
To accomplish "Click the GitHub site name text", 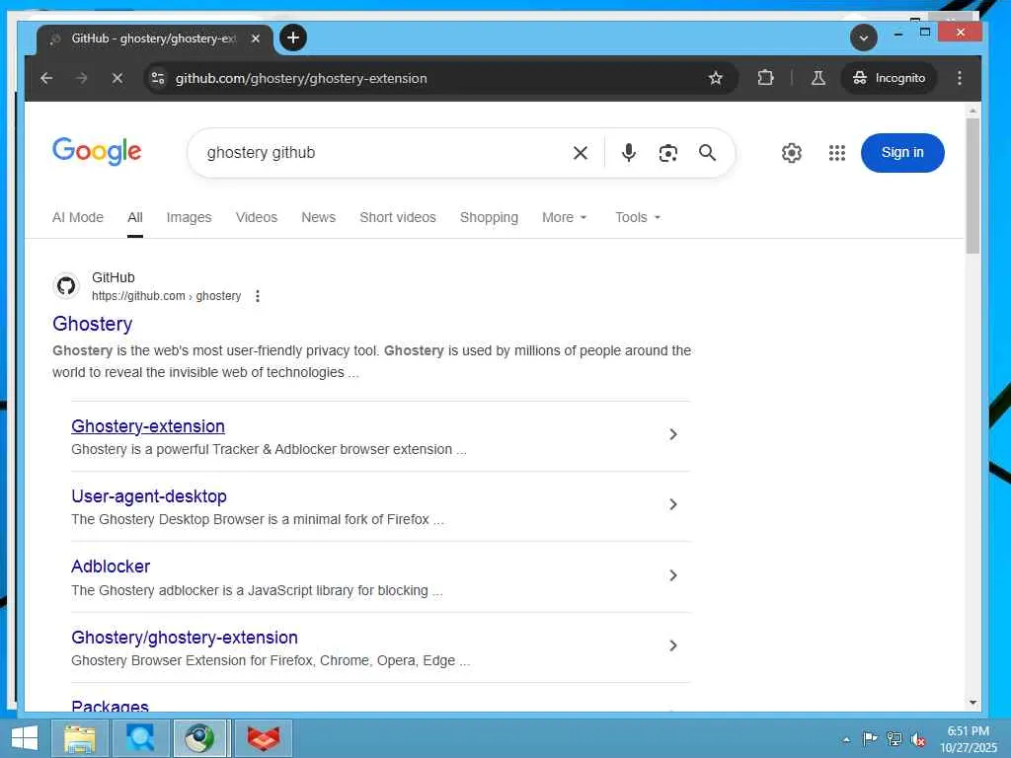I will point(114,277).
